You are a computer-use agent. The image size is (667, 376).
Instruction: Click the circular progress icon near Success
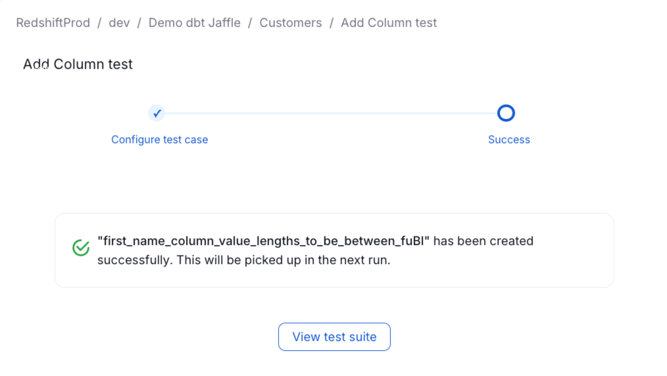pos(506,113)
